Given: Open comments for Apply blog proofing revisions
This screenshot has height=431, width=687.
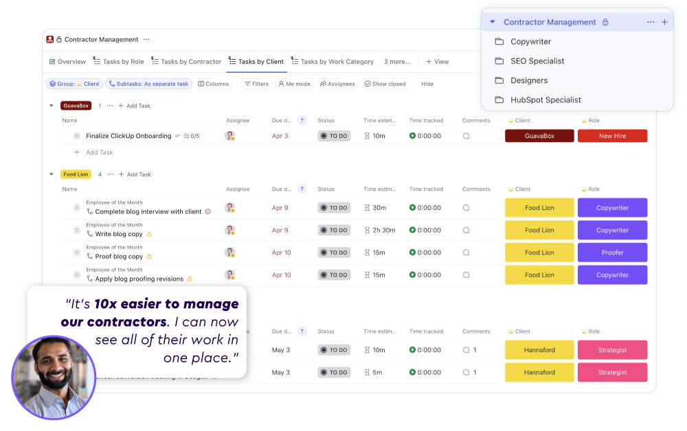Looking at the screenshot, I should tap(466, 275).
